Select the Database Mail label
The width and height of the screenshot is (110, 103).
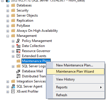(32, 71)
